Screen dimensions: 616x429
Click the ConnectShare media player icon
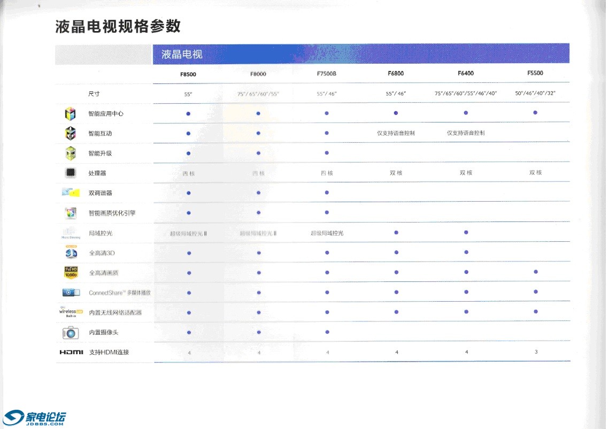pyautogui.click(x=71, y=293)
